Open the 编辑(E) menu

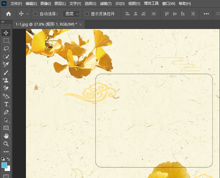pos(31,3)
